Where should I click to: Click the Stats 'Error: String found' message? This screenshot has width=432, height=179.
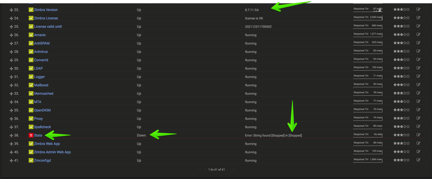point(273,135)
